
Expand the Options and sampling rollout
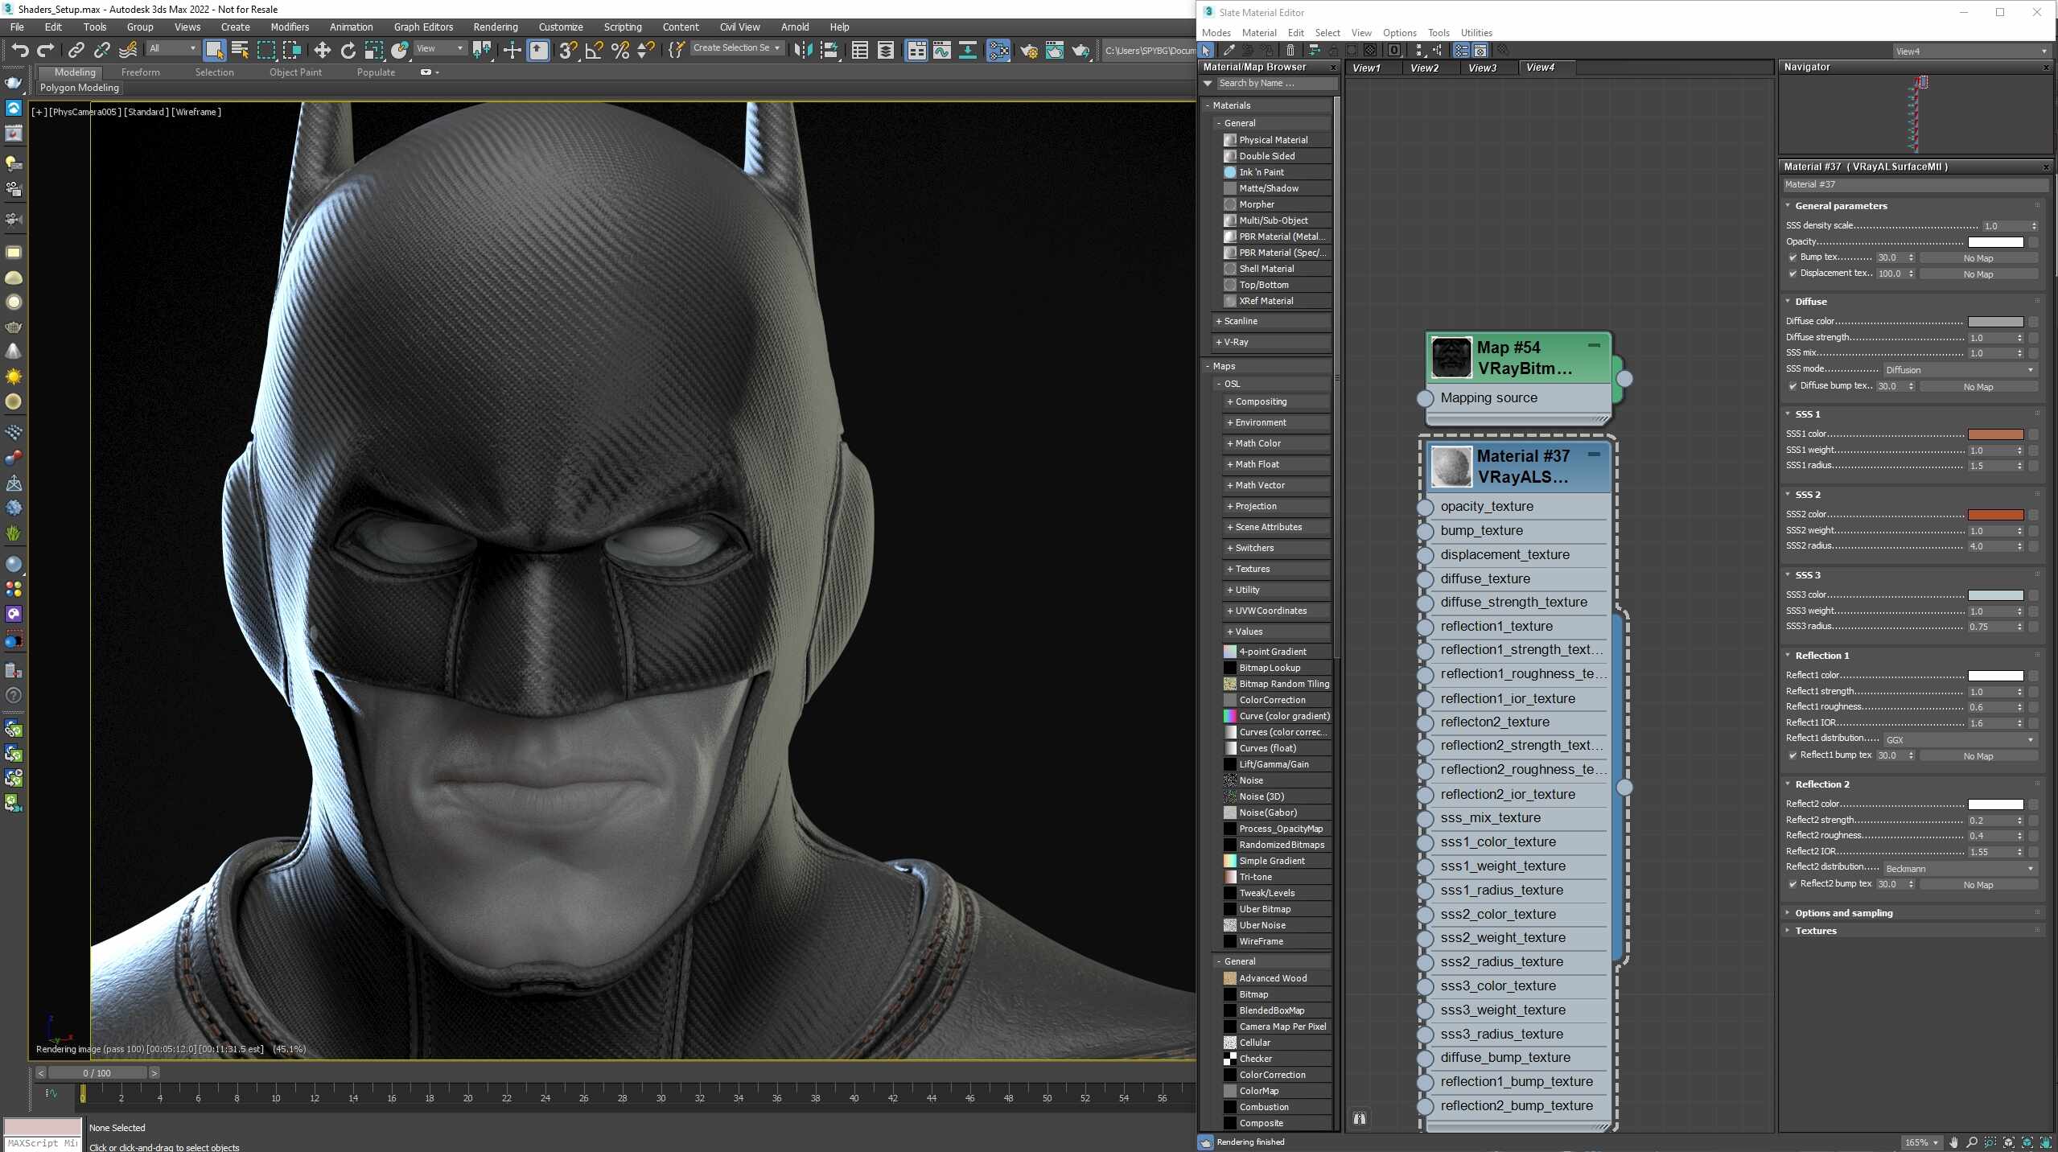point(1843,913)
